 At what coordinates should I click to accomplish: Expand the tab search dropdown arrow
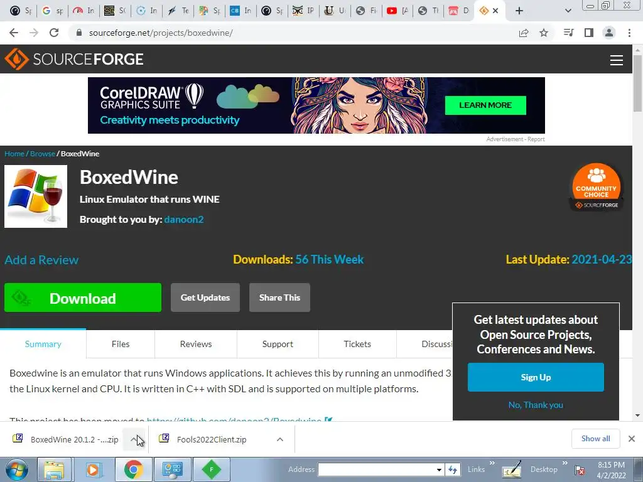568,11
